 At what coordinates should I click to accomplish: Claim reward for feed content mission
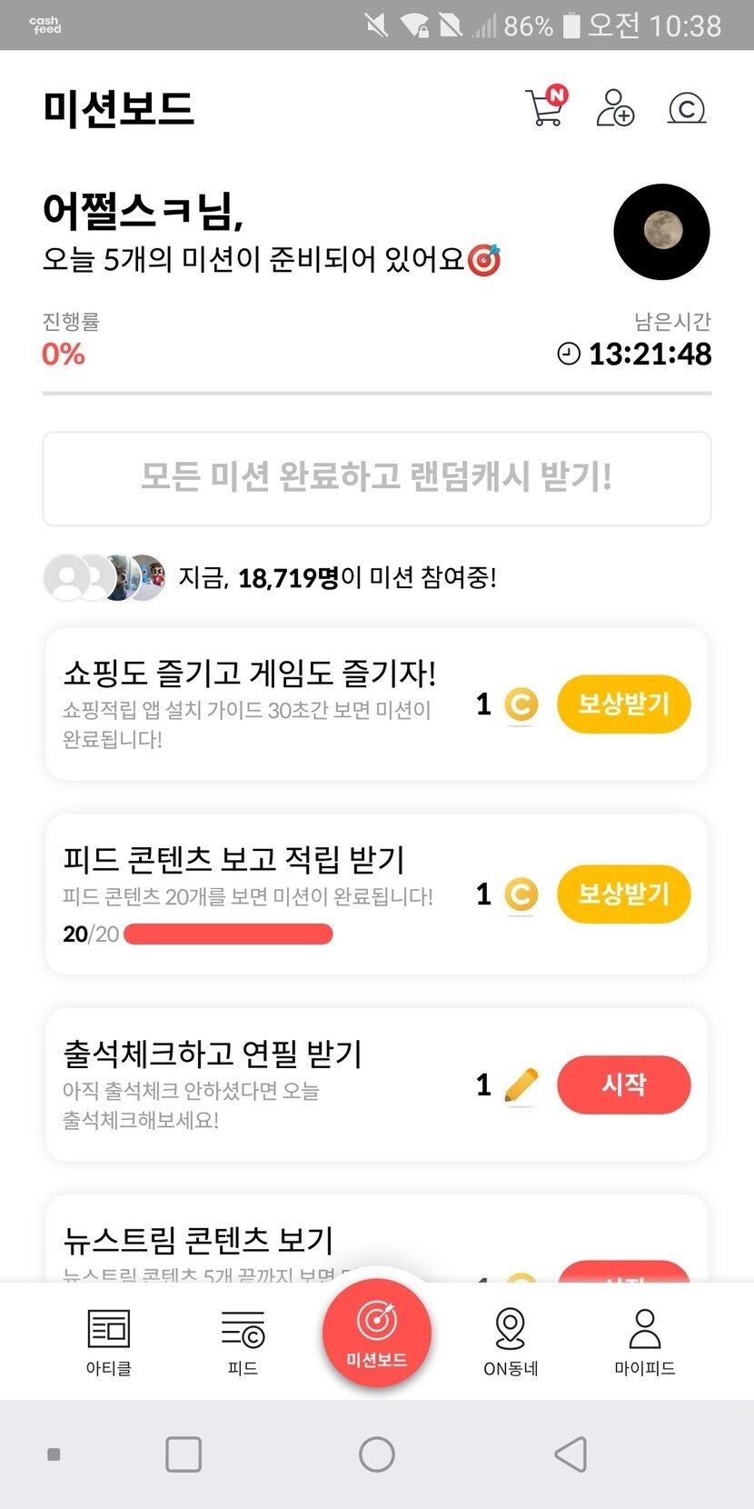pyautogui.click(x=623, y=894)
